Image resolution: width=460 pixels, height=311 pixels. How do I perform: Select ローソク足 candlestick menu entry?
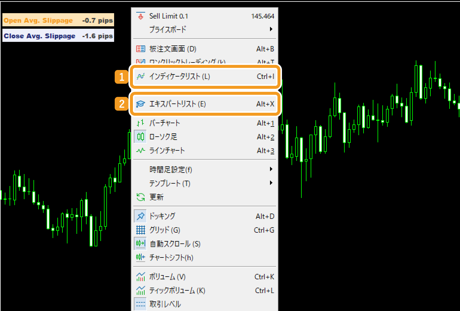pos(163,137)
